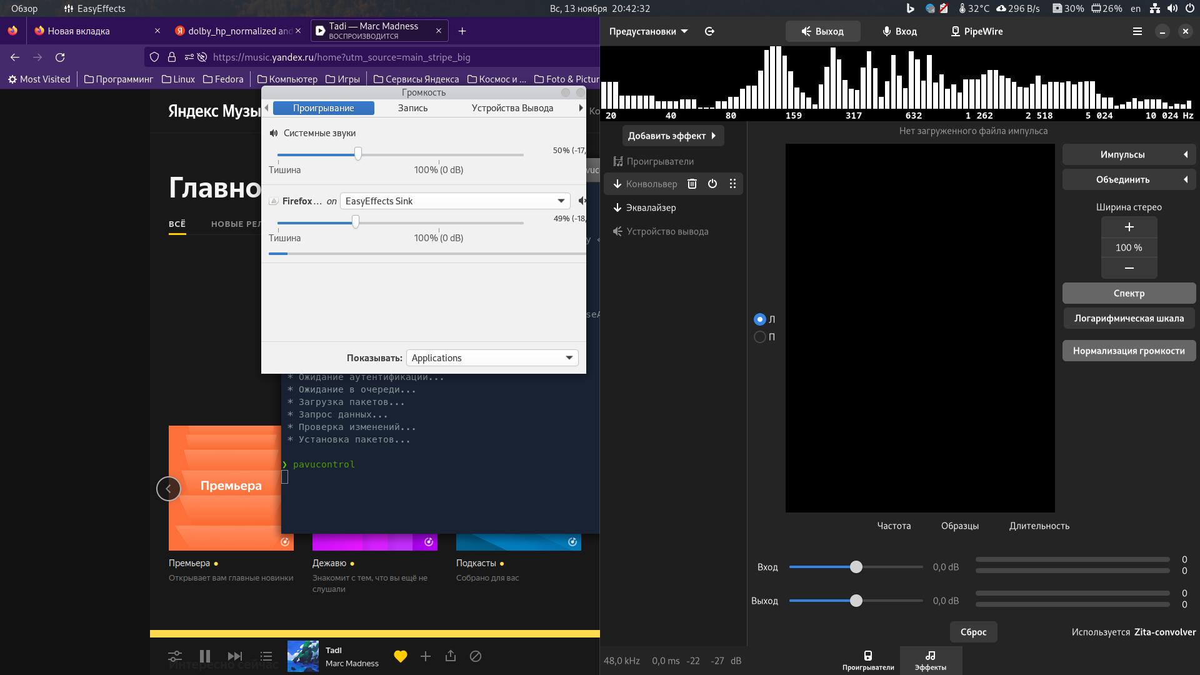1200x675 pixels.
Task: Switch to the Запись tab
Action: [x=412, y=108]
